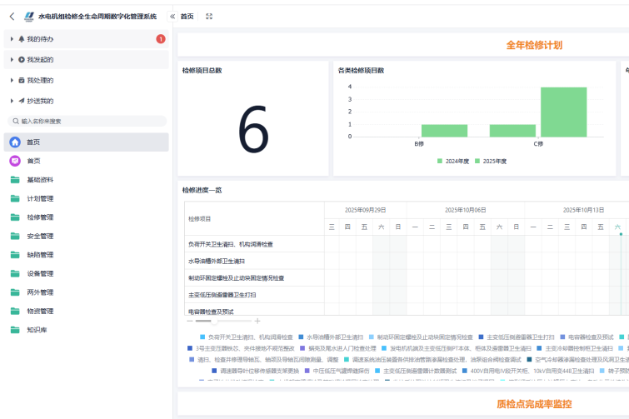
Task: Click the 抄送我的 paper plane icon
Action: tap(22, 101)
